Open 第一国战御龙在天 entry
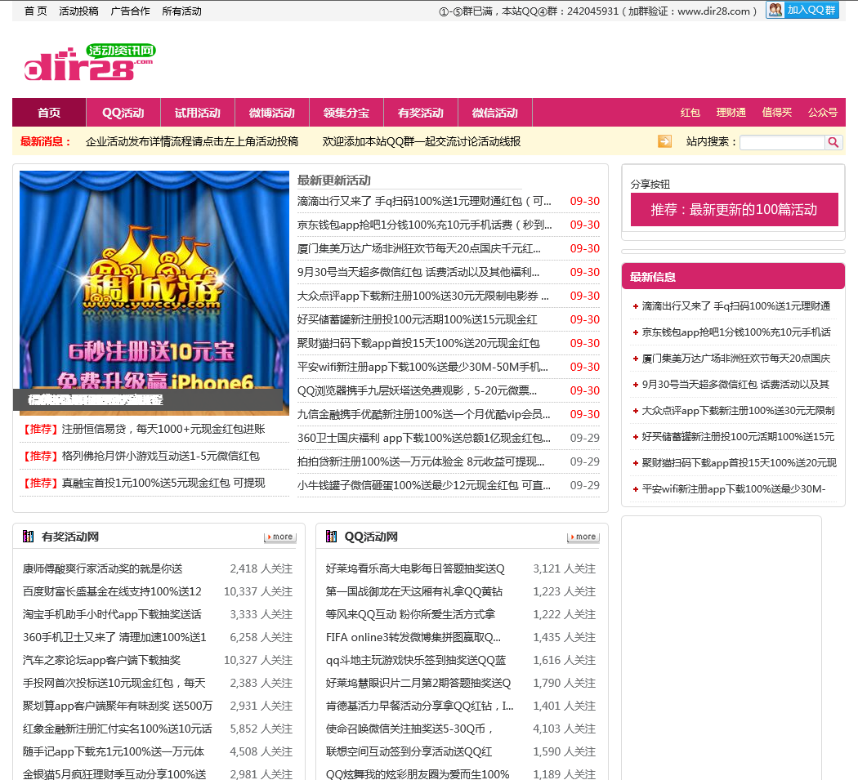This screenshot has height=780, width=858. 414,592
